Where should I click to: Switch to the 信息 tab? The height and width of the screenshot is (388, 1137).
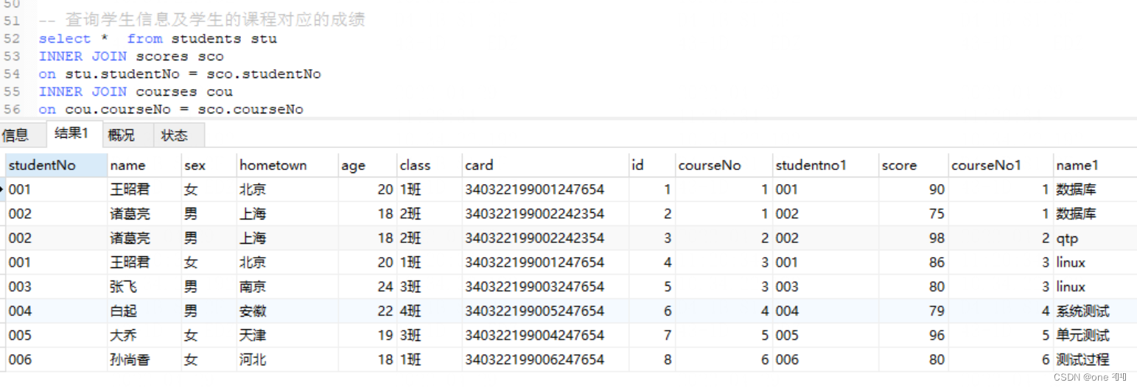click(15, 135)
